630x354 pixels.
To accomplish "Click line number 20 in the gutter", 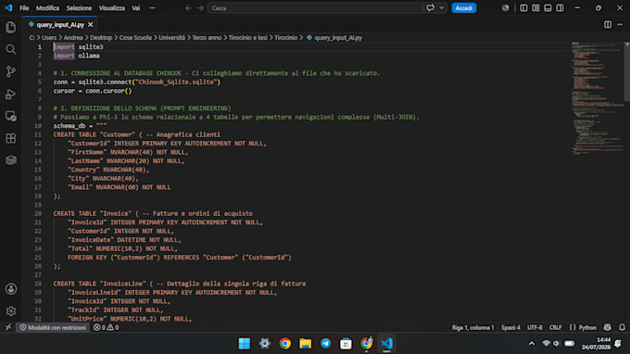I will click(38, 213).
